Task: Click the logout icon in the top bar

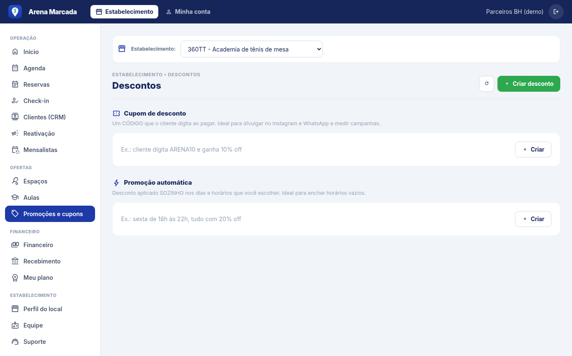Action: [556, 12]
